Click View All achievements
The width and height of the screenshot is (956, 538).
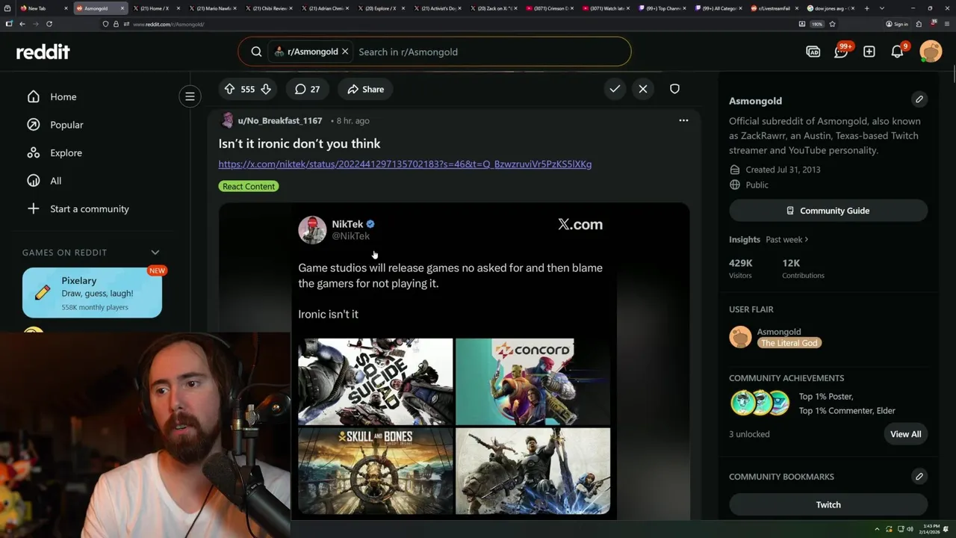tap(905, 434)
